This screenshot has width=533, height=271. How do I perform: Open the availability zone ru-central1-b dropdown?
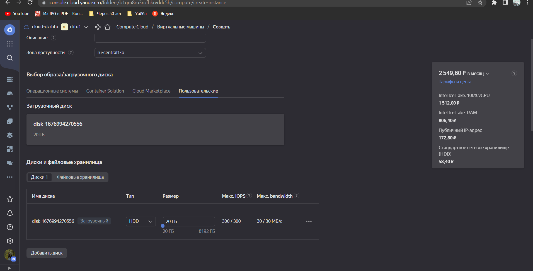point(150,53)
